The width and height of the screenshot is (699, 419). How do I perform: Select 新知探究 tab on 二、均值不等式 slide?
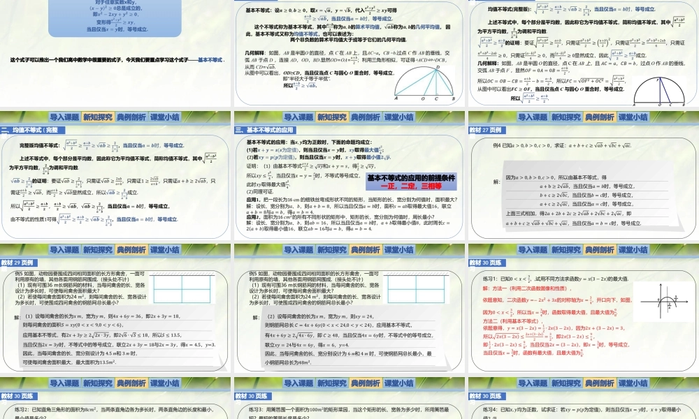(x=98, y=117)
